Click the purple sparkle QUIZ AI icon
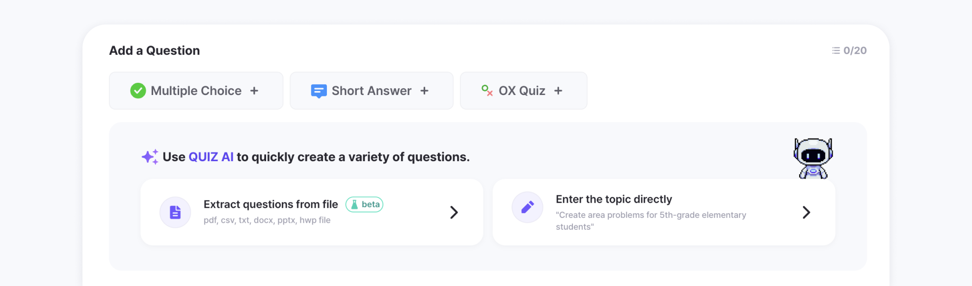 point(150,157)
